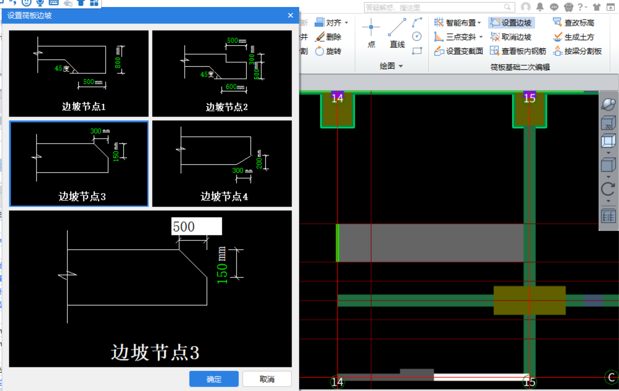Viewport: 619px width, 391px height.
Task: Click axis bubble 15 at bottom
Action: click(529, 382)
